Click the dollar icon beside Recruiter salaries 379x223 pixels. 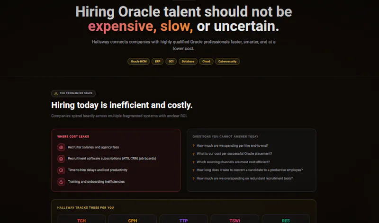pyautogui.click(x=61, y=147)
